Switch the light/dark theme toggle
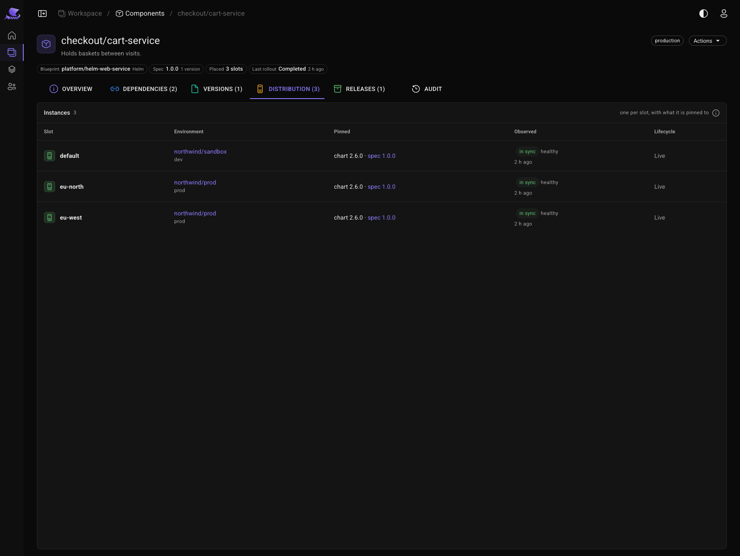 pos(704,14)
